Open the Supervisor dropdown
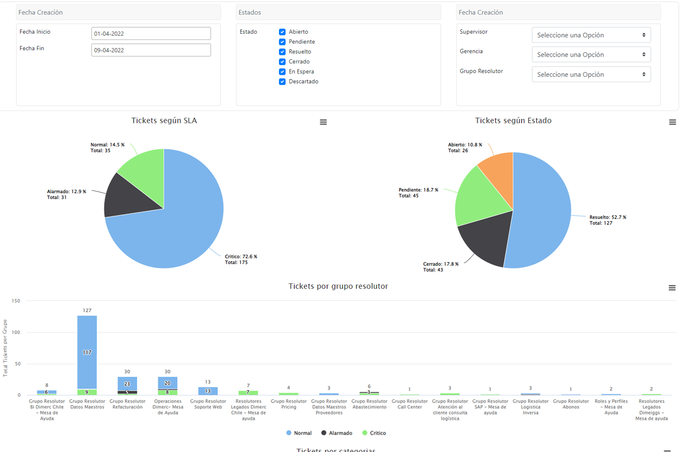Image resolution: width=684 pixels, height=452 pixels. tap(591, 35)
